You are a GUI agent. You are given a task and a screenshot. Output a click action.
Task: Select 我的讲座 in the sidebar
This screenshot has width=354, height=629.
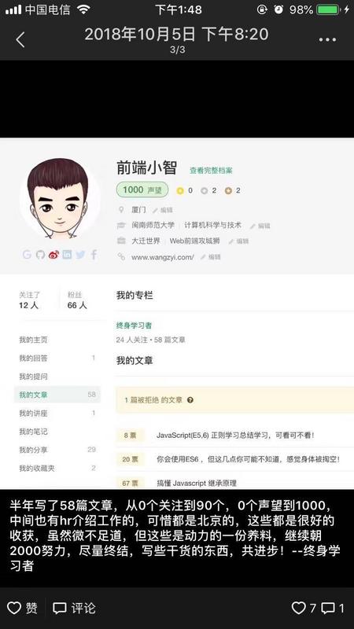point(57,413)
